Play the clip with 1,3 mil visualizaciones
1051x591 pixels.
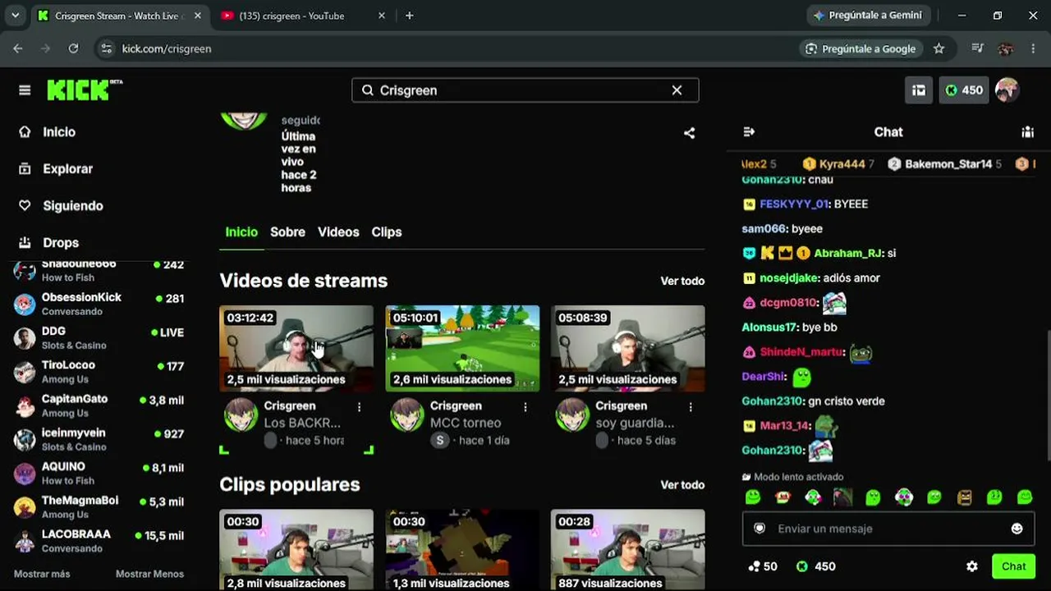point(462,550)
